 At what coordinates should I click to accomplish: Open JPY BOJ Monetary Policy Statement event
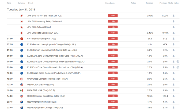click(44, 21)
